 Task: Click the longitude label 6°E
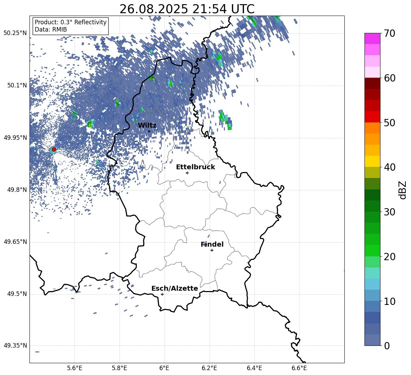pos(164,368)
